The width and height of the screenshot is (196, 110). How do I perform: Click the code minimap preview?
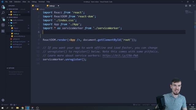pos(189,12)
